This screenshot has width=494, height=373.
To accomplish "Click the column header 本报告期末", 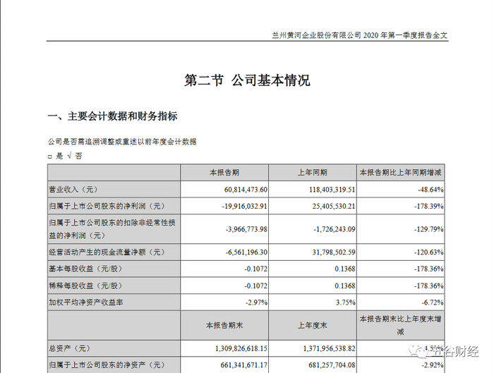I will click(x=224, y=326).
